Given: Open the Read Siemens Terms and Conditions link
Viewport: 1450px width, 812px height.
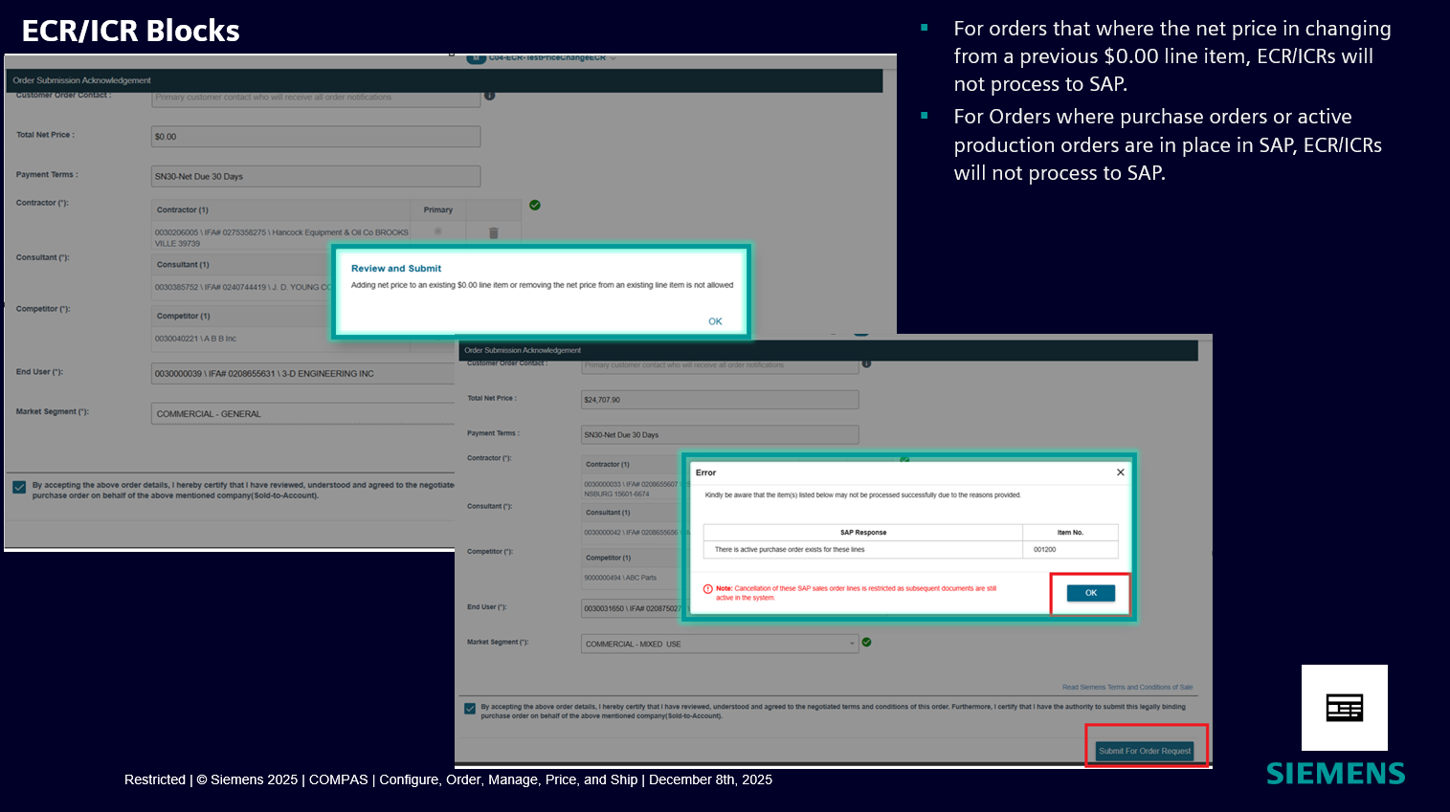Looking at the screenshot, I should coord(1127,687).
